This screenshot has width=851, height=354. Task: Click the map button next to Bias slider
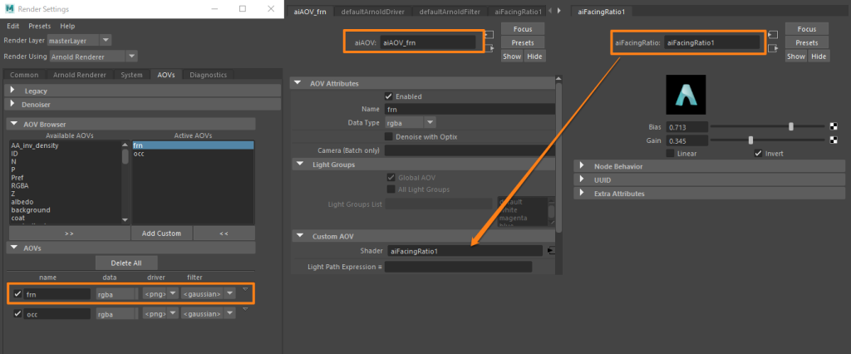(x=834, y=127)
